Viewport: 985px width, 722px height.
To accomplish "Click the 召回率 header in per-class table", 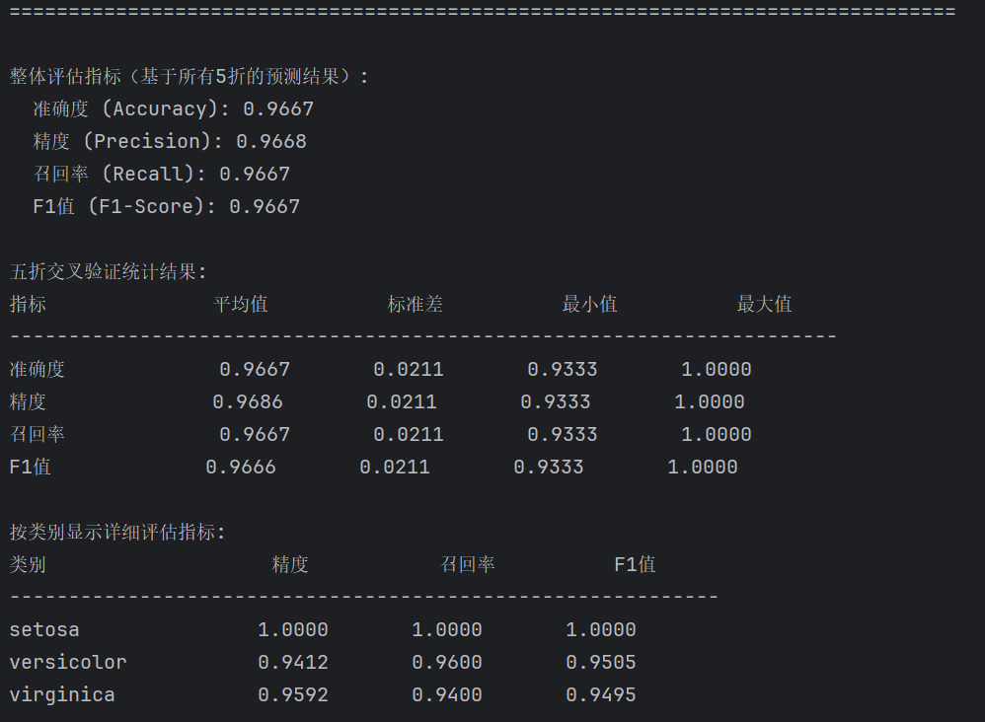I will [x=468, y=565].
